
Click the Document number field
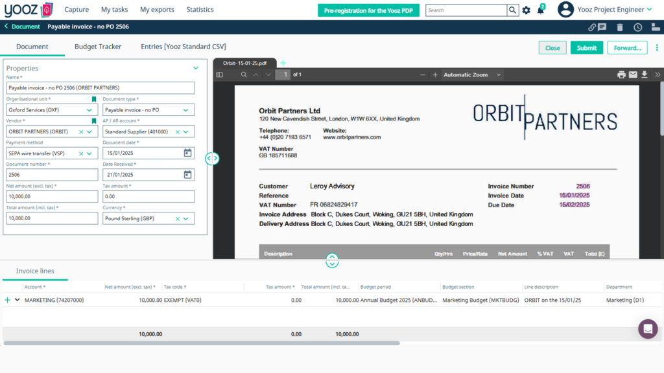click(52, 175)
